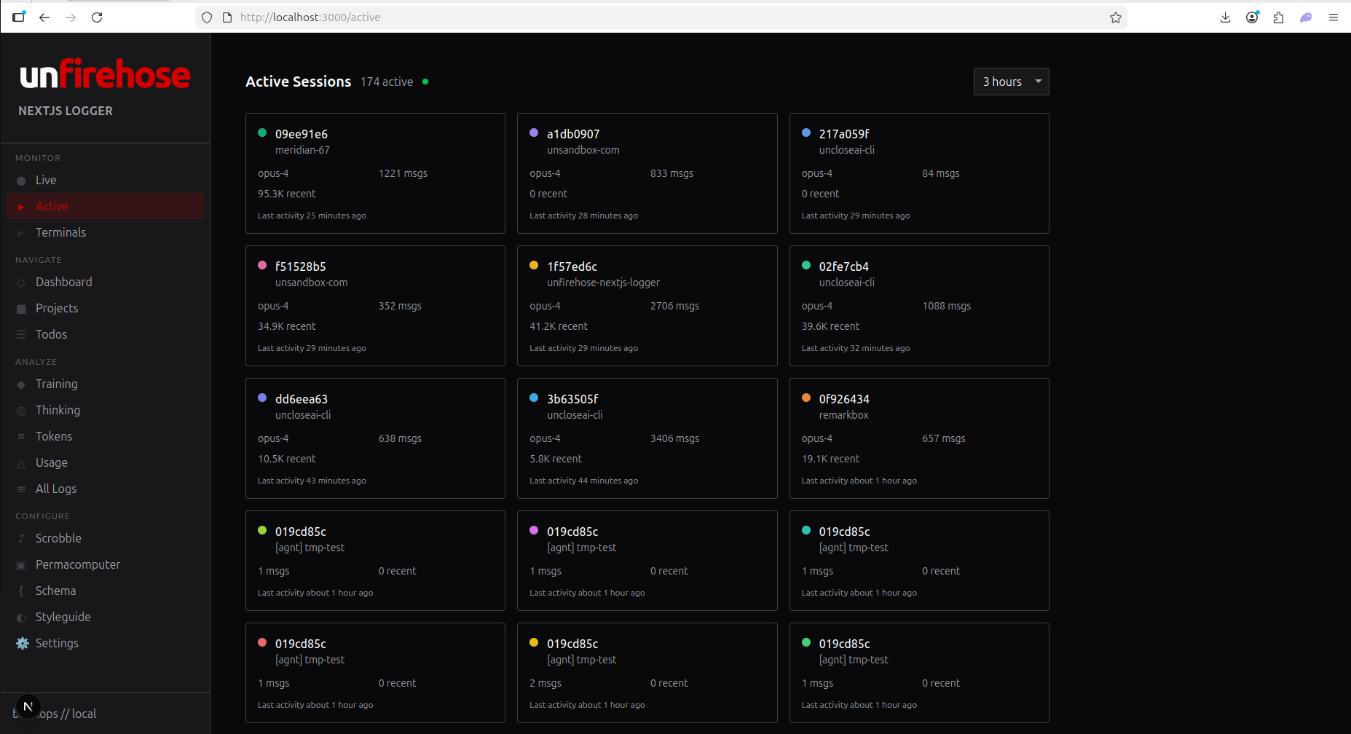
Task: Open session 09ee91e6 meridian-67 card
Action: coord(375,173)
